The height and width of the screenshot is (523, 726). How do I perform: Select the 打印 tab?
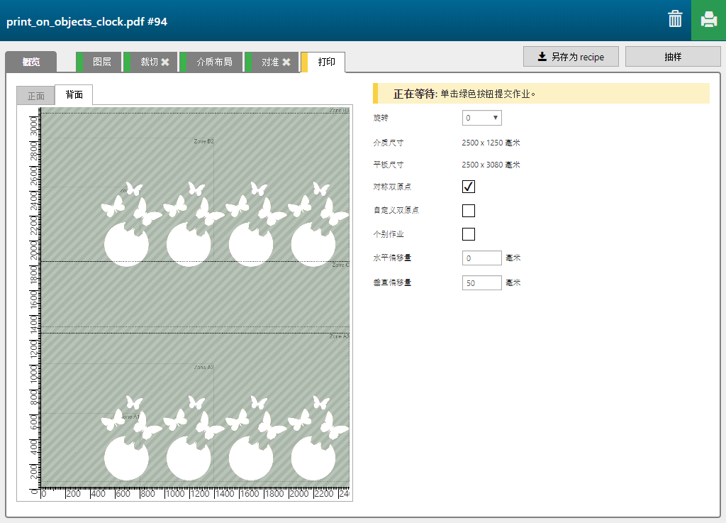coord(323,62)
